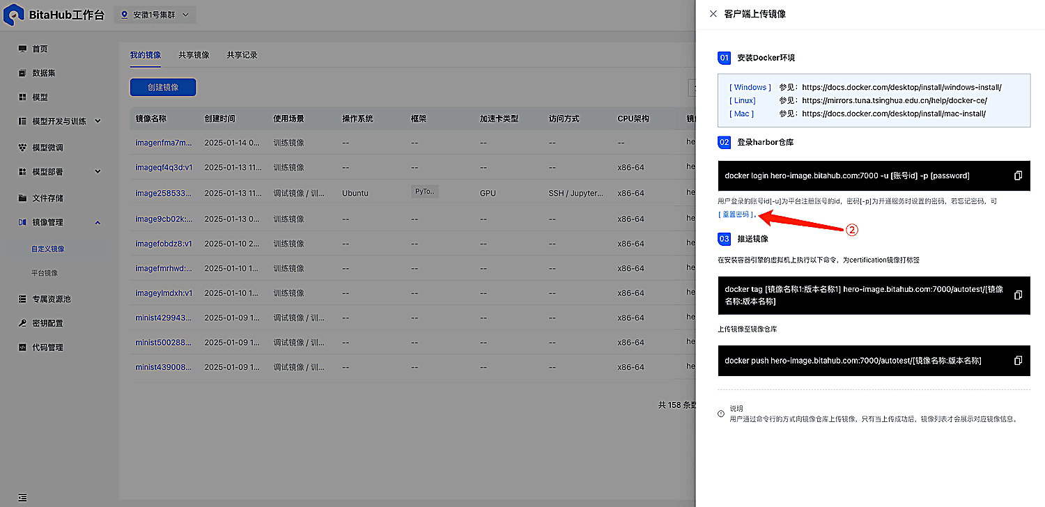Click the 创建时间 column header

[219, 118]
